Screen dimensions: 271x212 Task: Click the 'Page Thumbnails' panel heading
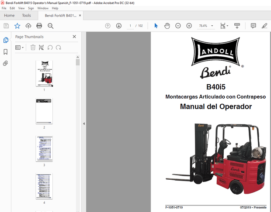(29, 37)
